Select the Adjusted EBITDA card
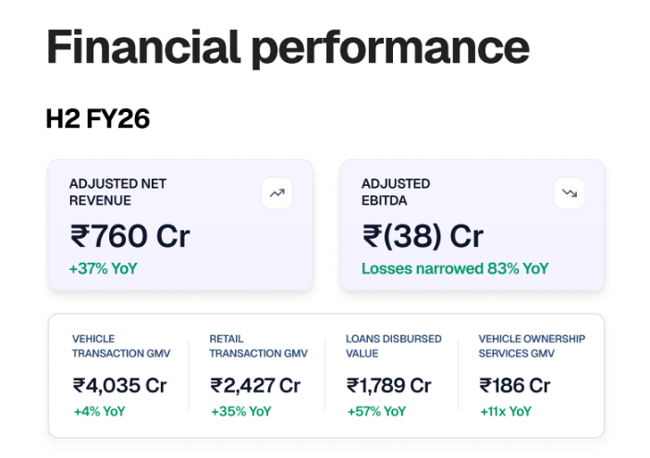This screenshot has height=458, width=650. (x=472, y=225)
